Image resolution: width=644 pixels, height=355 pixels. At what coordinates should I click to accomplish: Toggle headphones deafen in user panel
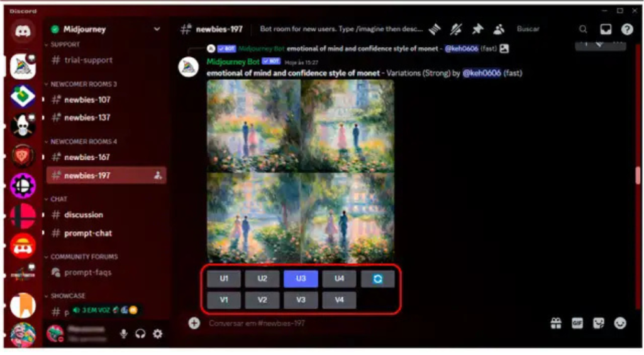coord(140,334)
